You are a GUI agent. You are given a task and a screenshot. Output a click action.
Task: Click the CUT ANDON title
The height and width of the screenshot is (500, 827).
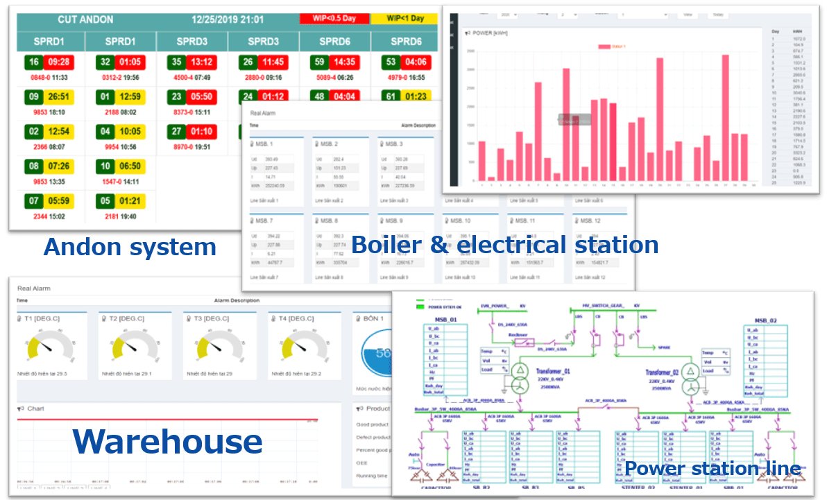tap(85, 19)
